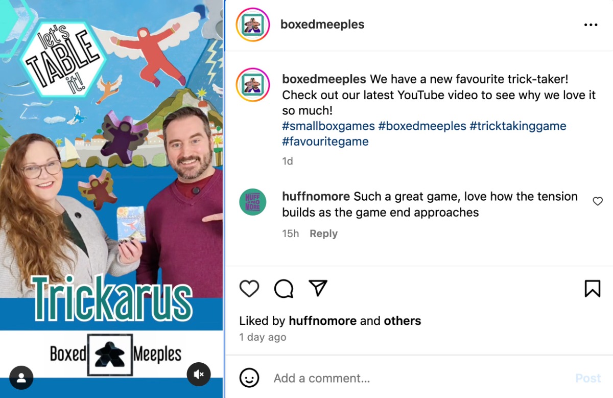Open the #smallboxgames hashtag
613x398 pixels.
(x=328, y=126)
